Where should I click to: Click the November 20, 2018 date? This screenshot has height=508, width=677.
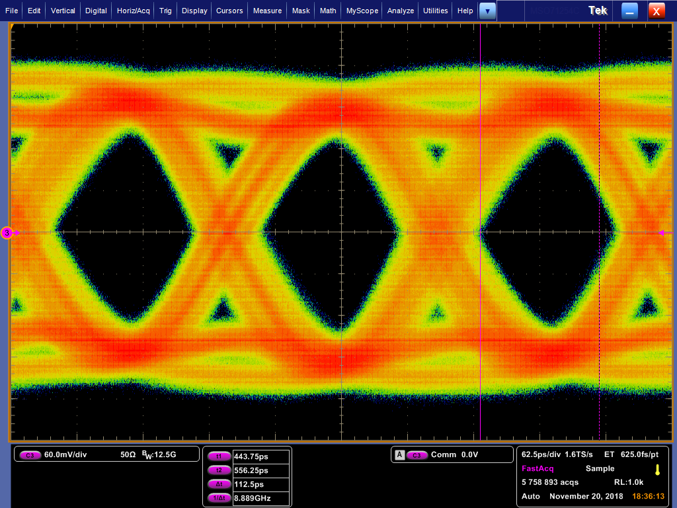coord(586,496)
